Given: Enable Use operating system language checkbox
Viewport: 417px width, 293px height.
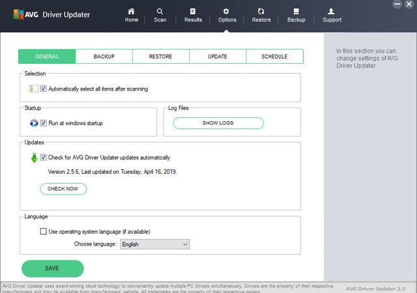Looking at the screenshot, I should (x=44, y=231).
